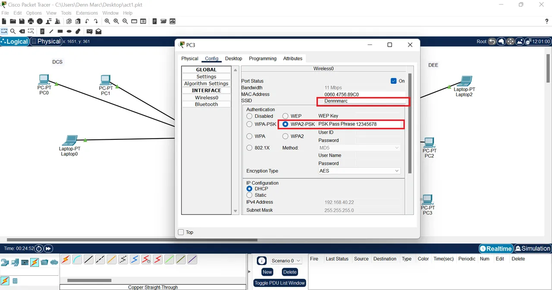This screenshot has height=290, width=552.
Task: Click the Zoom Out magnifier icon
Action: [x=125, y=21]
